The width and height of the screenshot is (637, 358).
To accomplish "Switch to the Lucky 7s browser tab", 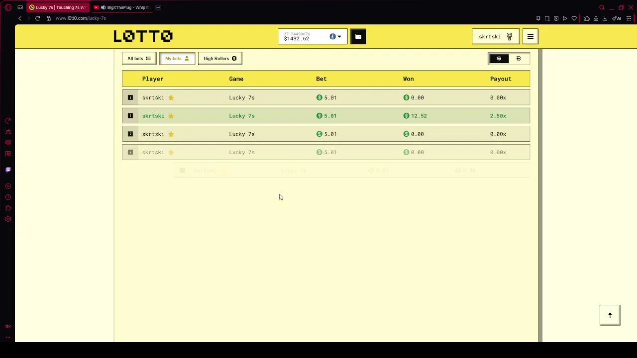I will point(57,7).
